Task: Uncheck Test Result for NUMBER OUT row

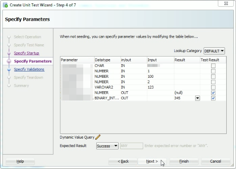Action: (x=213, y=93)
